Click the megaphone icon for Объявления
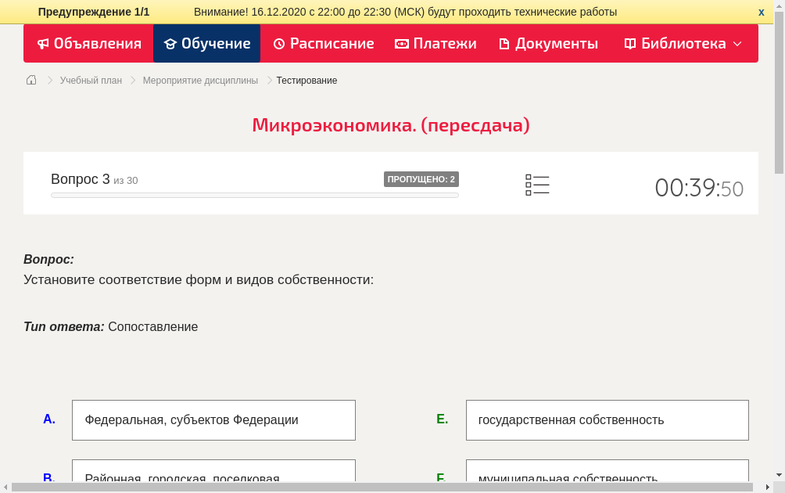Screen dimensions: 785x493 [x=43, y=44]
